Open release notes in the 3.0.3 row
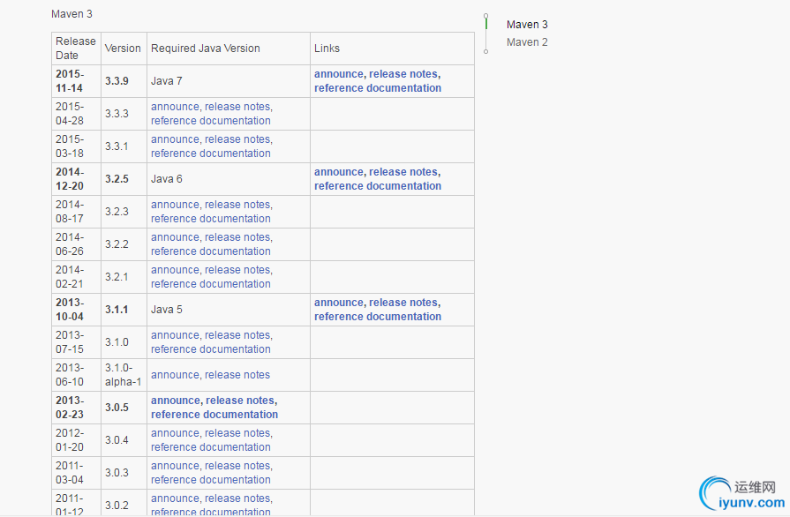 tap(237, 466)
